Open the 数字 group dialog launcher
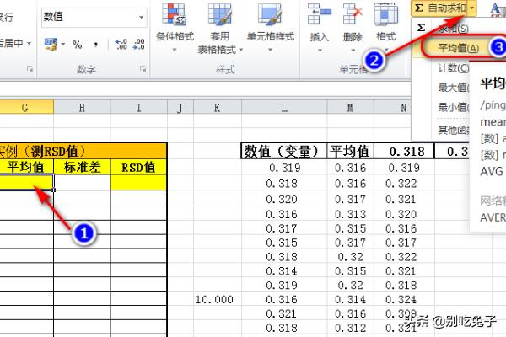 pyautogui.click(x=143, y=69)
